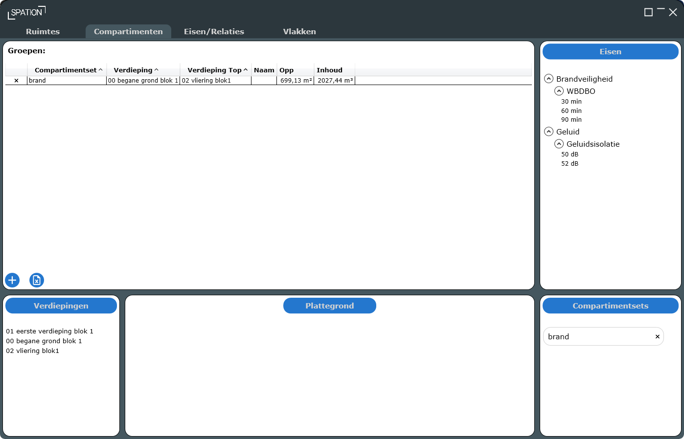Delete the brand row with the x
The width and height of the screenshot is (684, 439).
(x=16, y=81)
